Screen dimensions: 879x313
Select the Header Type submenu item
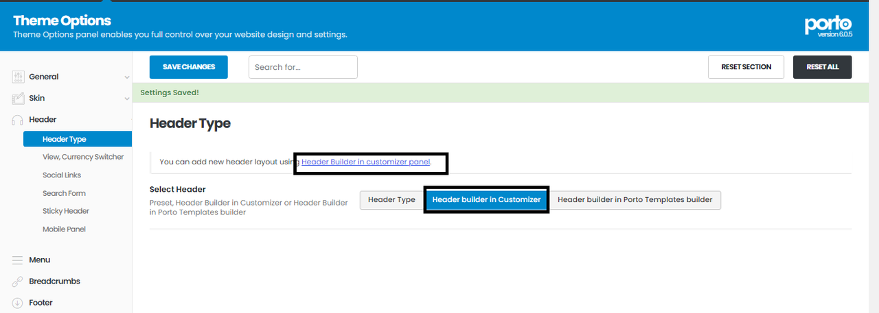pyautogui.click(x=77, y=139)
